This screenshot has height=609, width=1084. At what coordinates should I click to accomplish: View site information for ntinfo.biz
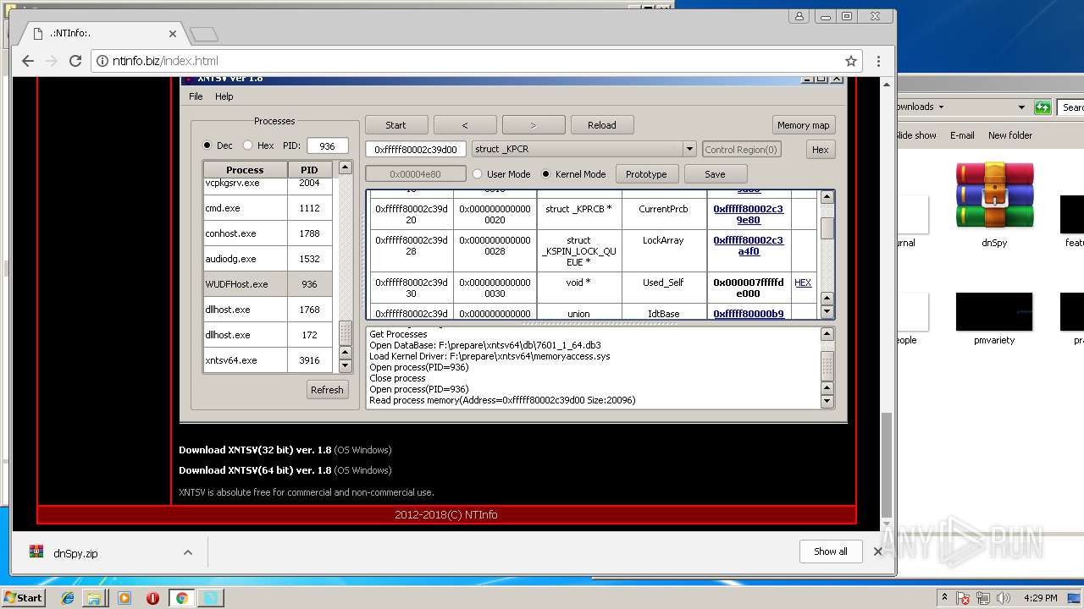(102, 61)
